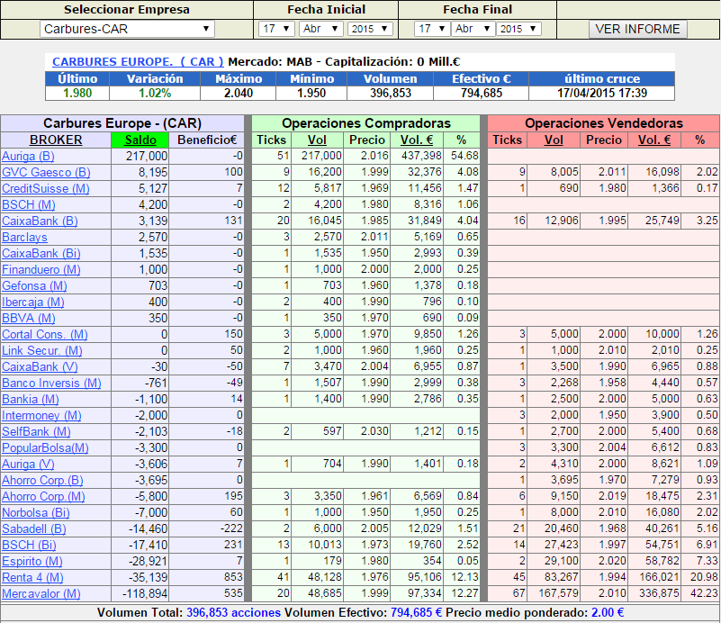Viewport: 721px width, 623px height.
Task: Sort sell operations by Vol header
Action: pyautogui.click(x=554, y=140)
